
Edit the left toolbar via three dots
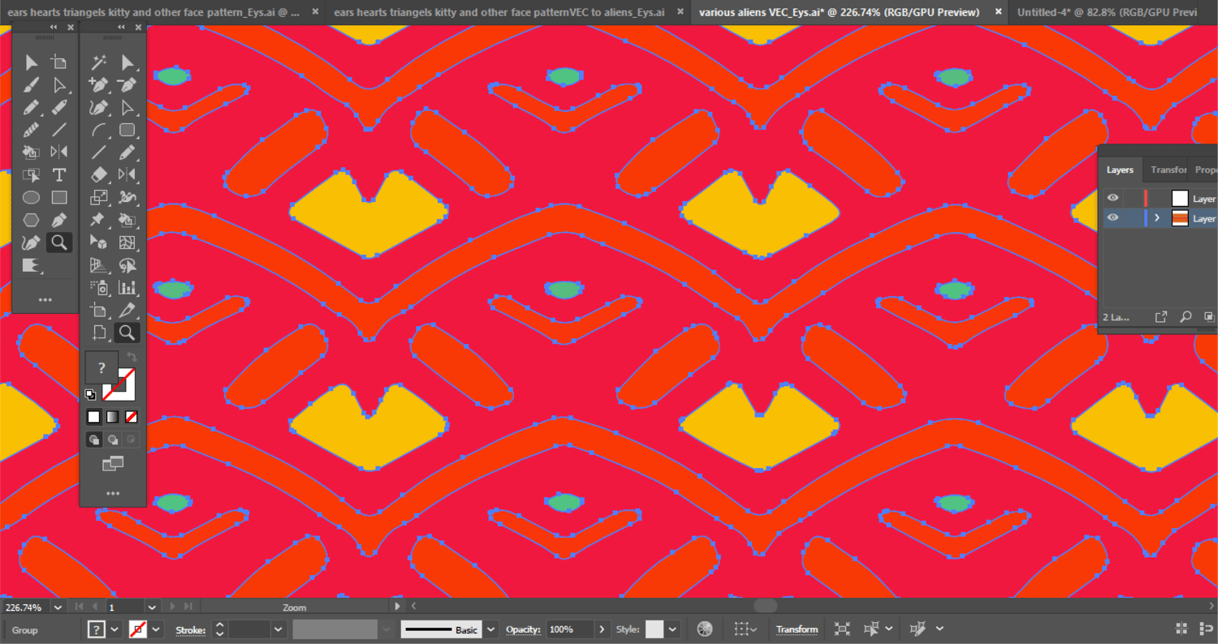pos(45,299)
